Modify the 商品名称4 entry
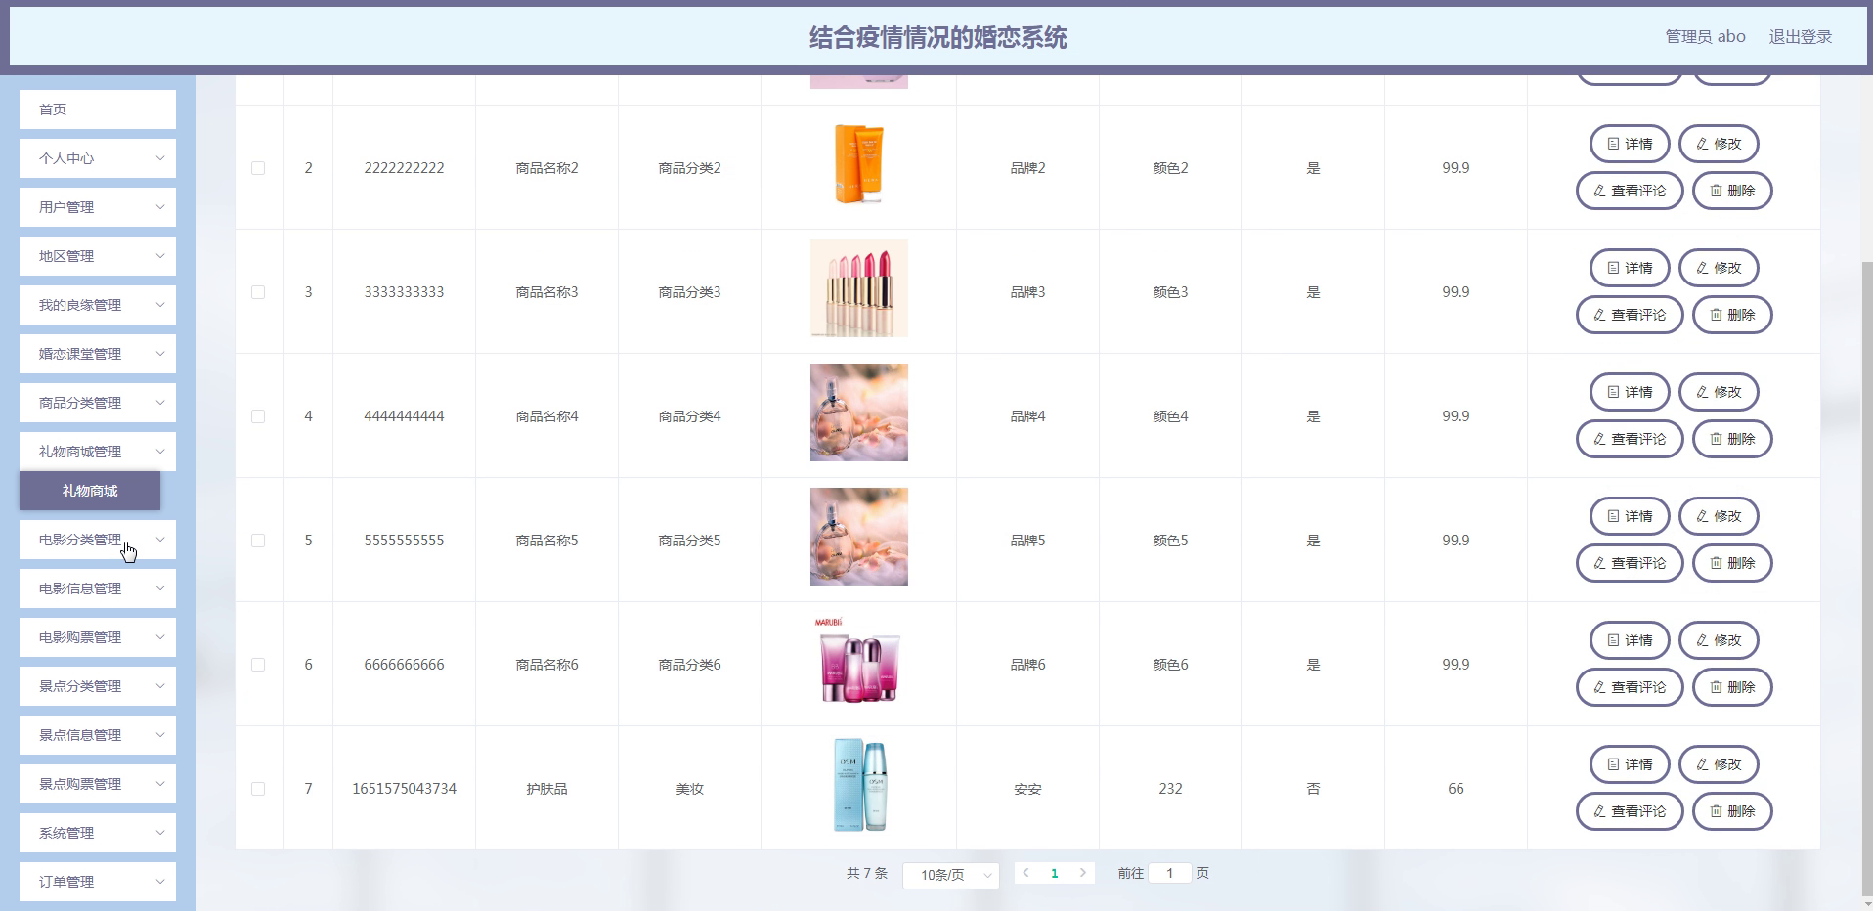The height and width of the screenshot is (911, 1873). [x=1719, y=392]
